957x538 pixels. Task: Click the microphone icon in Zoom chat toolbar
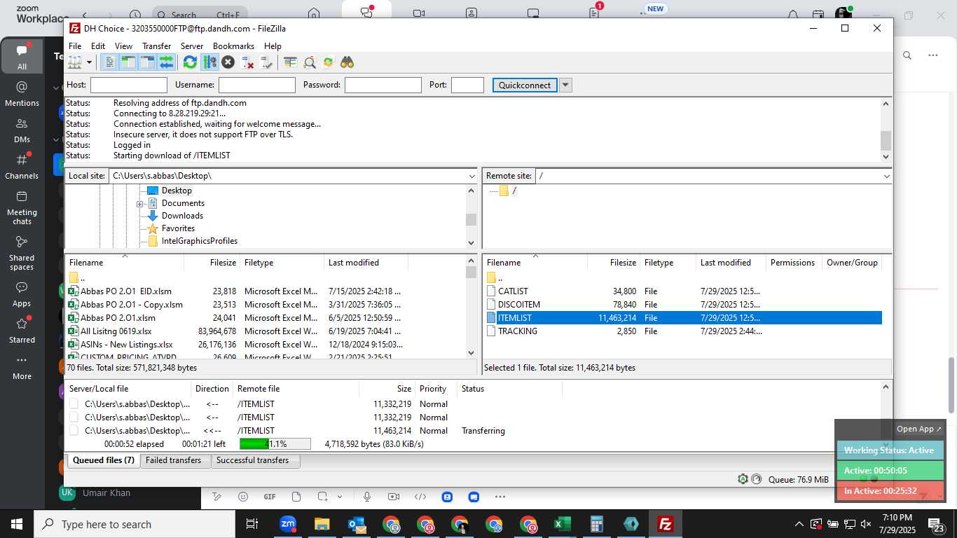coord(367,497)
